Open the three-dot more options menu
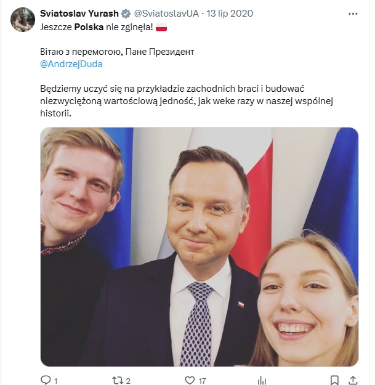The width and height of the screenshot is (375, 385). [353, 14]
